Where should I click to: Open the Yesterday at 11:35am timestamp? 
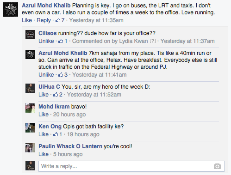tap(96, 20)
